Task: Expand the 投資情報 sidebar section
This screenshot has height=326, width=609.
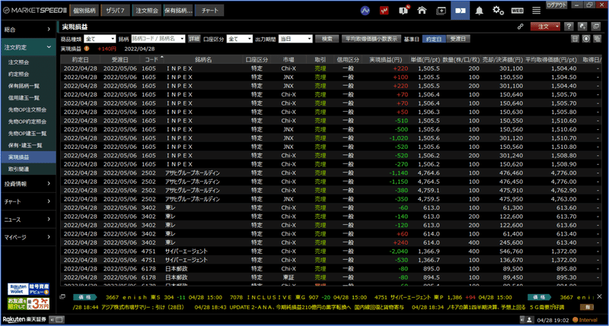Action: click(28, 184)
